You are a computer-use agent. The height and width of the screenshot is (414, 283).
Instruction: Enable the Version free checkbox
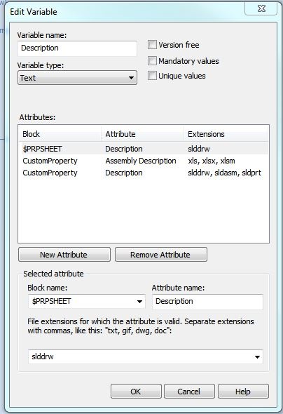pyautogui.click(x=152, y=45)
